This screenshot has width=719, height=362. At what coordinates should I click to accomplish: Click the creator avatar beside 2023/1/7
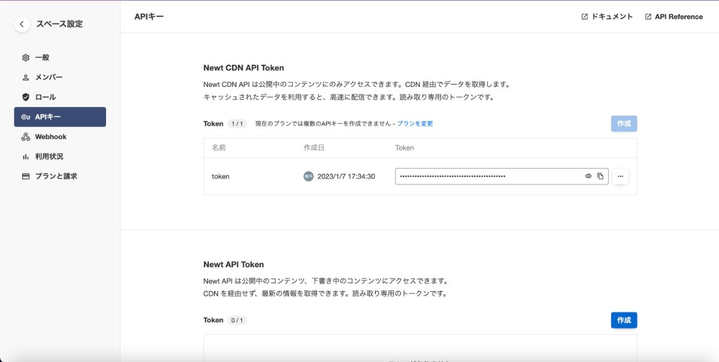point(309,176)
